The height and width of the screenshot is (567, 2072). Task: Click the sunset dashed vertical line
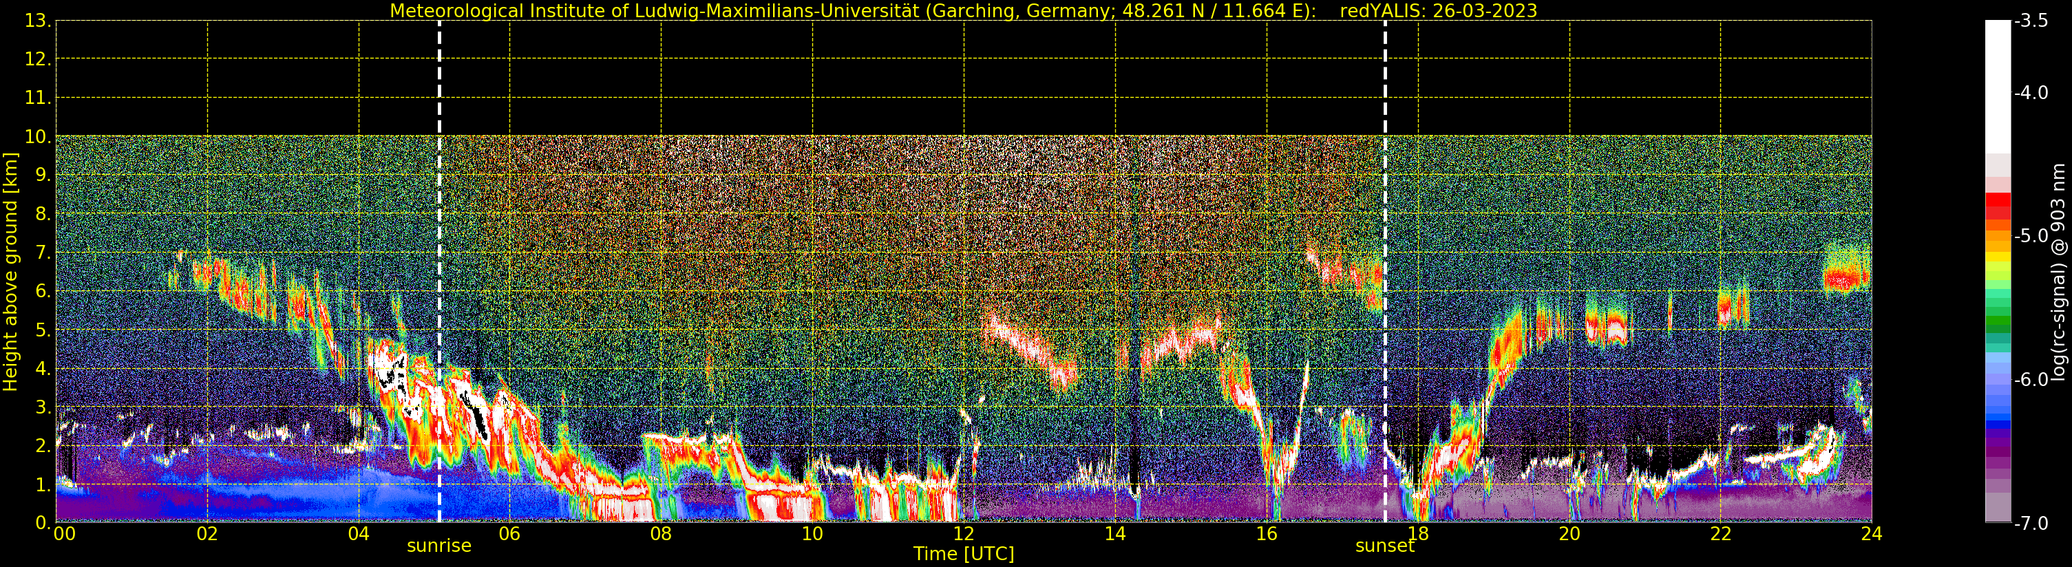(1385, 271)
